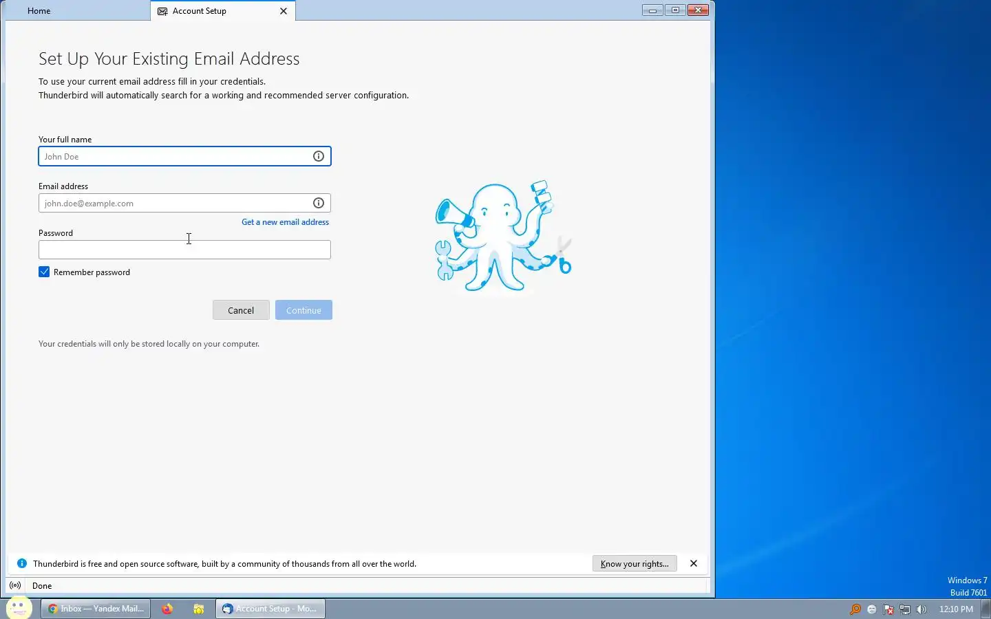Click the round gray tray icon
Viewport: 991px width, 619px height.
coord(872,609)
